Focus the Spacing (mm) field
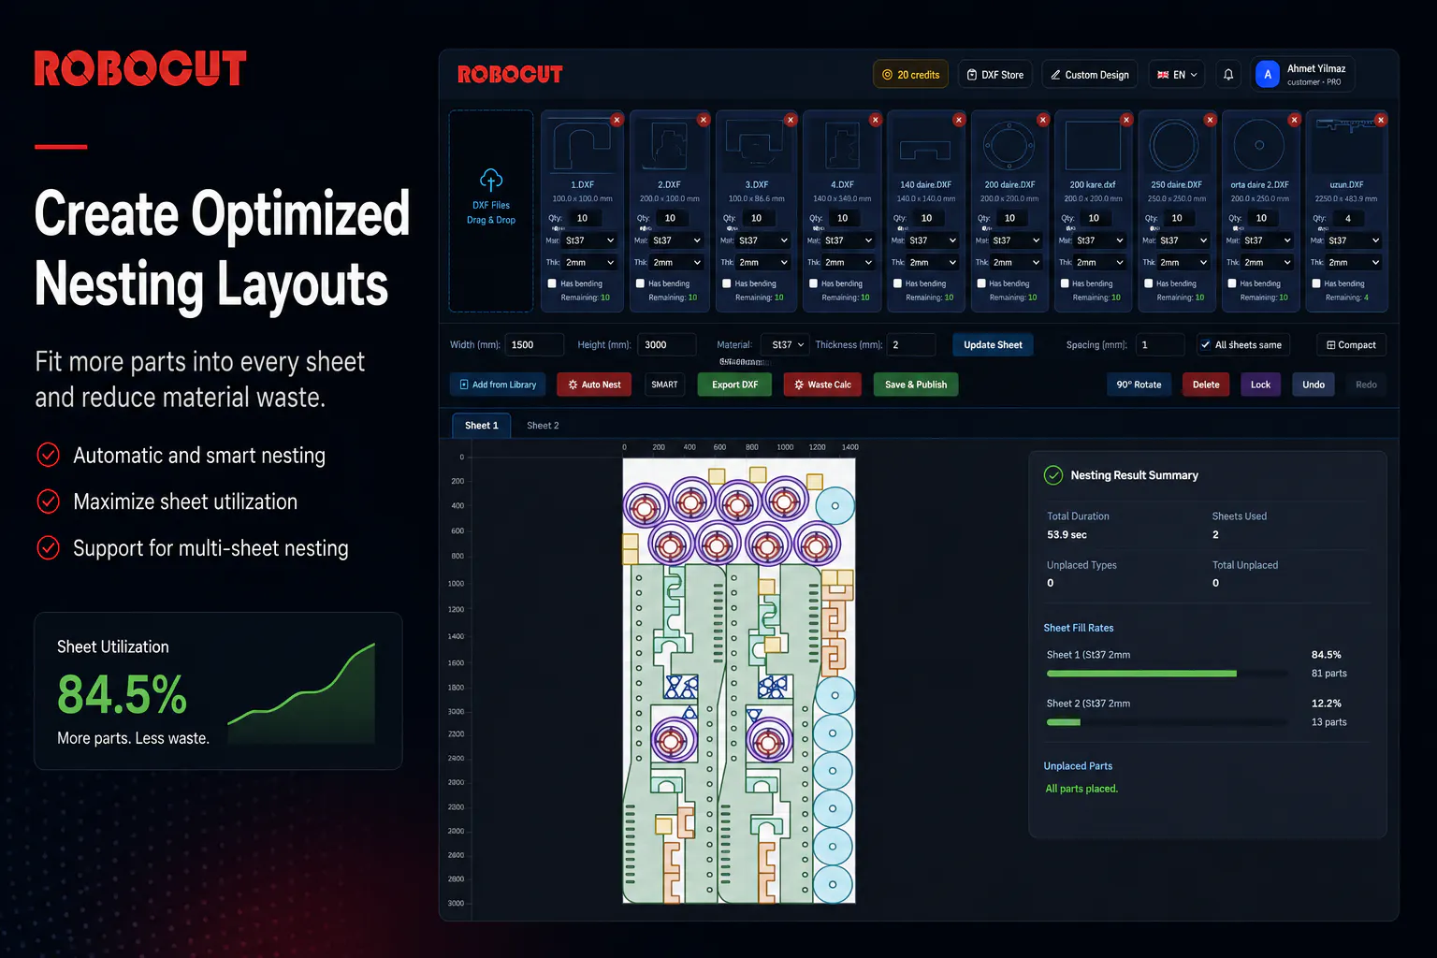 tap(1160, 345)
